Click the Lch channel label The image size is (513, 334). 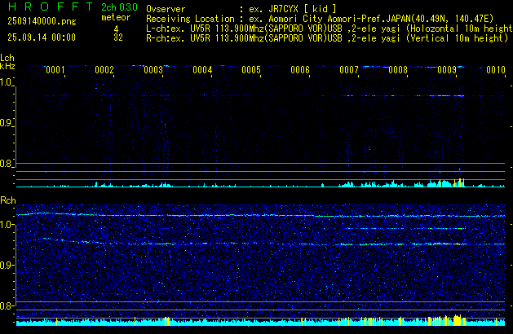(7, 58)
